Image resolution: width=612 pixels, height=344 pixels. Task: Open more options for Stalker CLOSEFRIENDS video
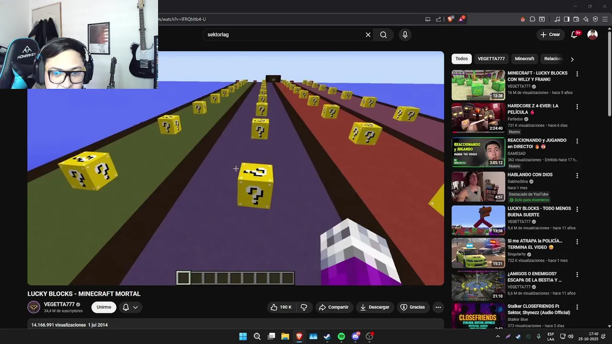click(x=577, y=307)
